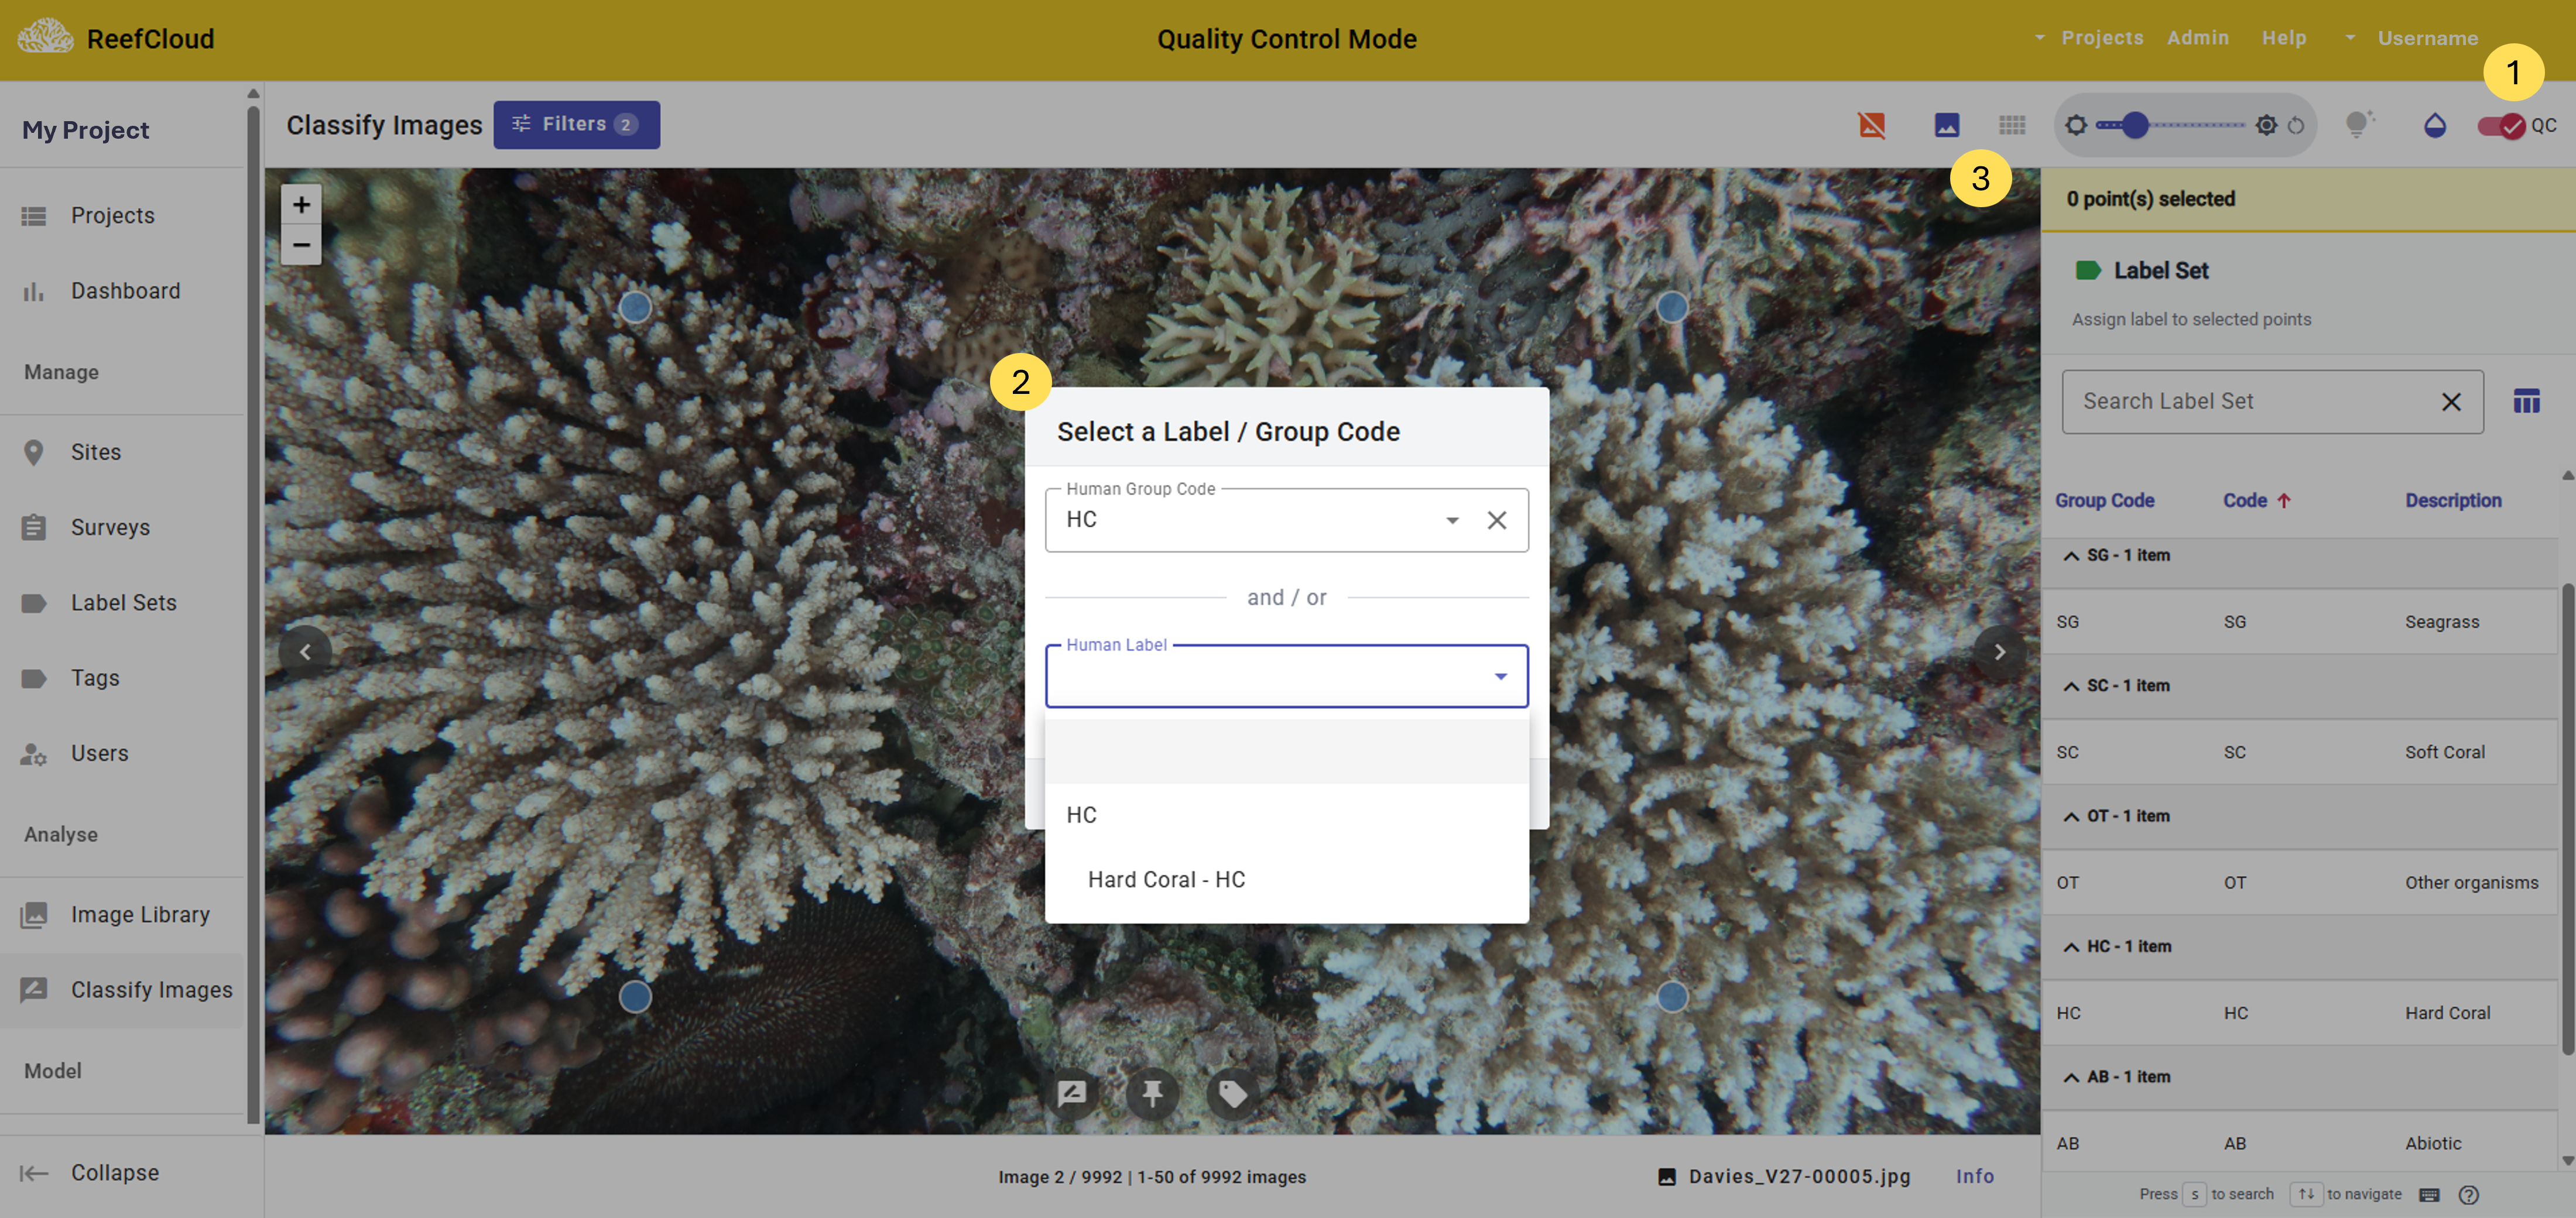
Task: Open the Filters button
Action: [x=576, y=125]
